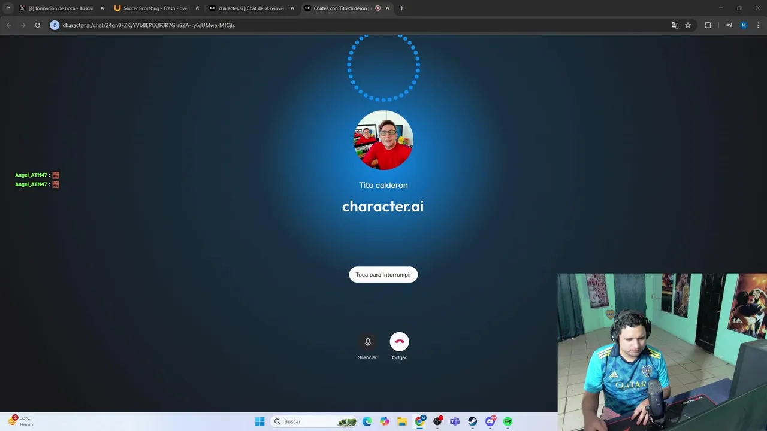Open the media controls icon in Chrome toolbar
Screen dimensions: 767x431
(x=729, y=25)
